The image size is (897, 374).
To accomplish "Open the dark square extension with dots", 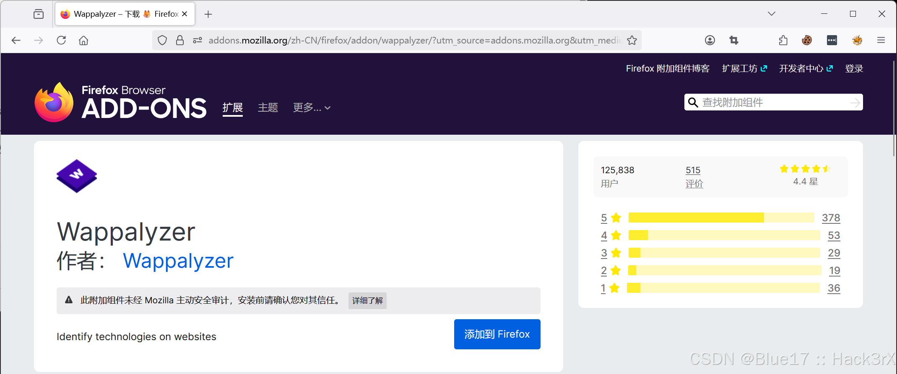I will pyautogui.click(x=832, y=40).
